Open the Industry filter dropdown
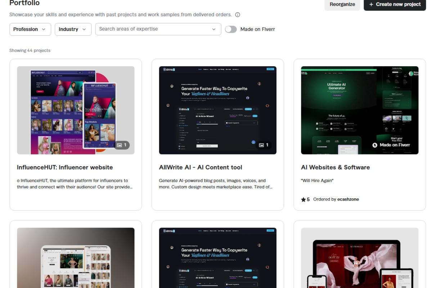 [73, 29]
